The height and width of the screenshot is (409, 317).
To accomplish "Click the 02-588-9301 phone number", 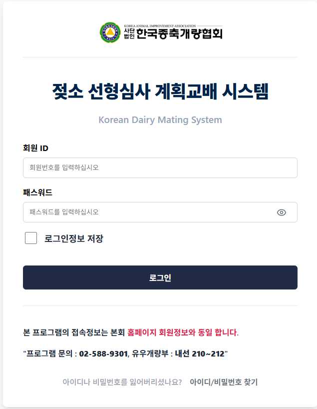I will pyautogui.click(x=103, y=353).
